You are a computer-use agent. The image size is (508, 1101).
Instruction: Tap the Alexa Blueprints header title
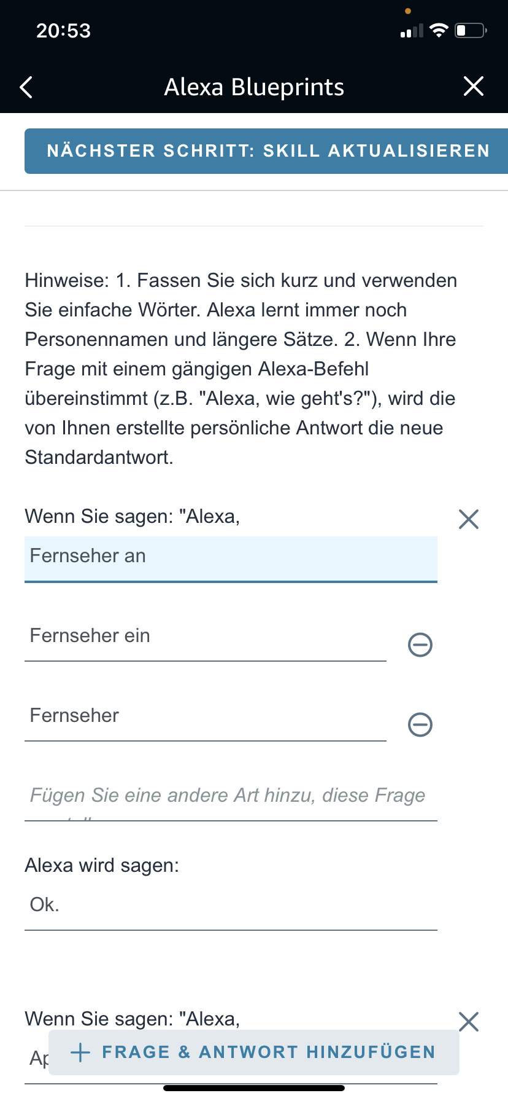(254, 87)
